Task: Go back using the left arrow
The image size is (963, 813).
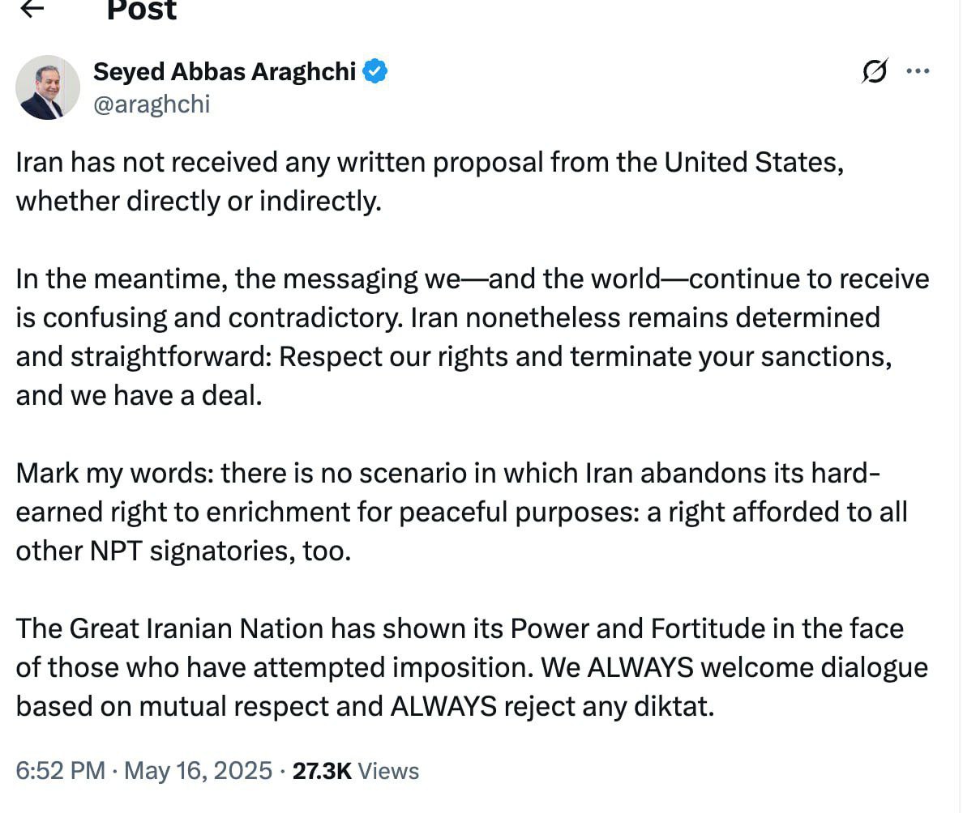Action: click(32, 8)
